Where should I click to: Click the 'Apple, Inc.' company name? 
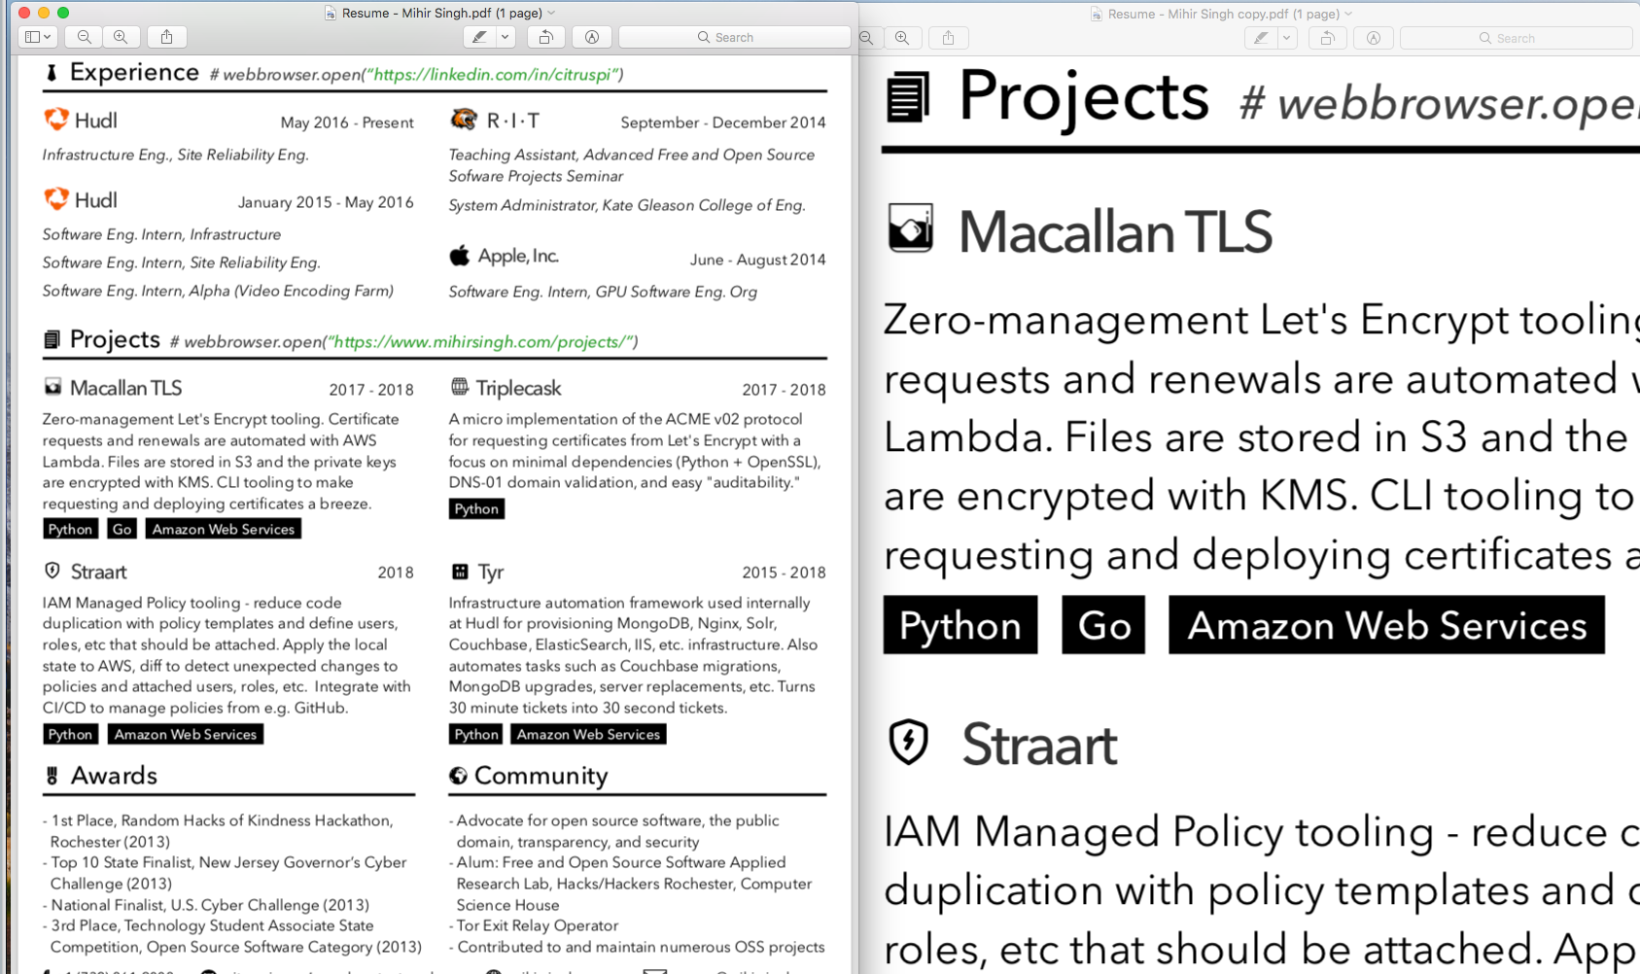point(518,256)
